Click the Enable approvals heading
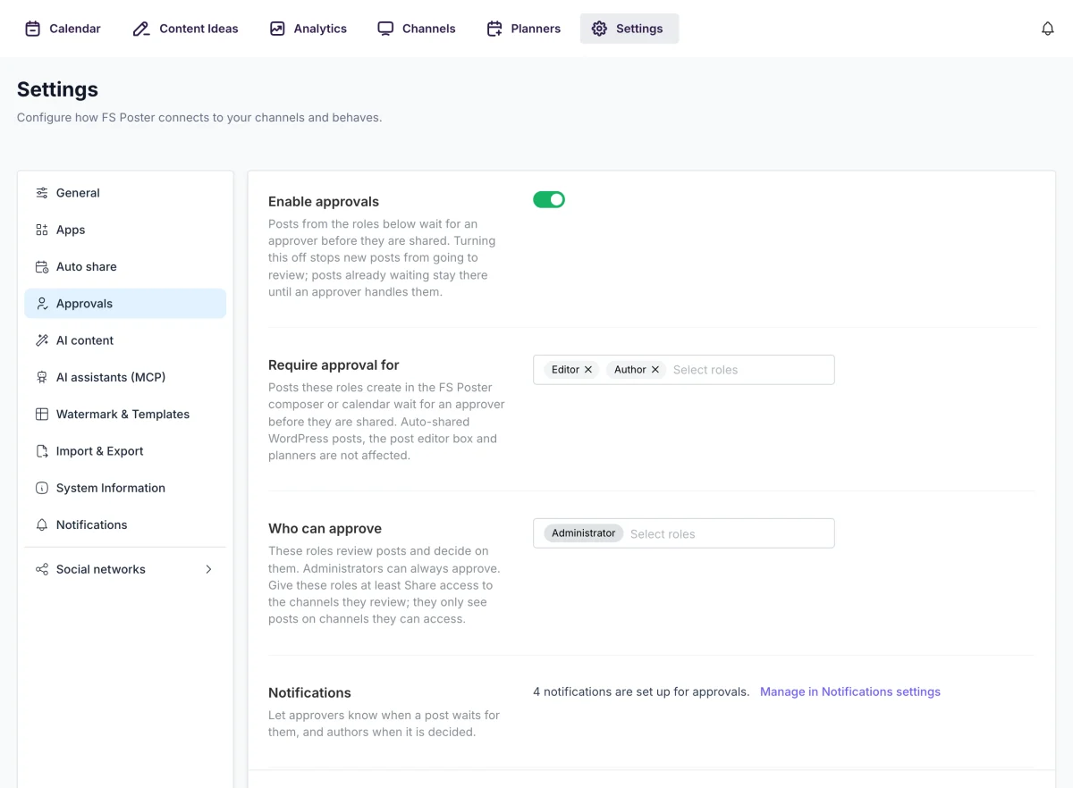 coord(324,202)
